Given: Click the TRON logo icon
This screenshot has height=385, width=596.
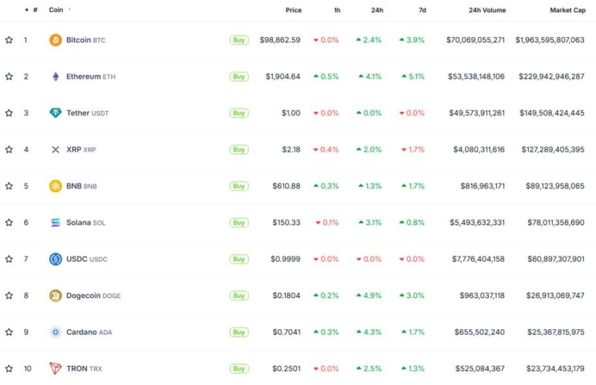Looking at the screenshot, I should coord(56,369).
